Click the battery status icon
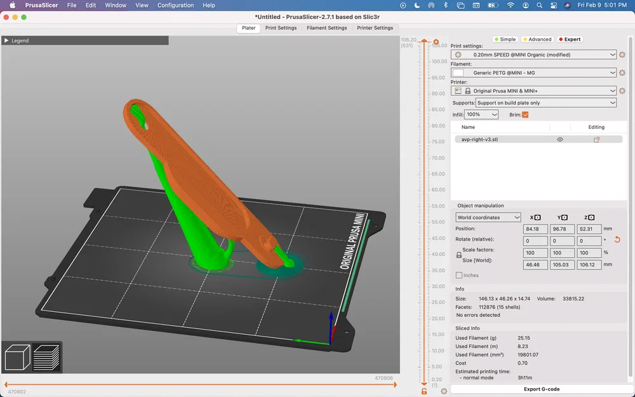 493,5
